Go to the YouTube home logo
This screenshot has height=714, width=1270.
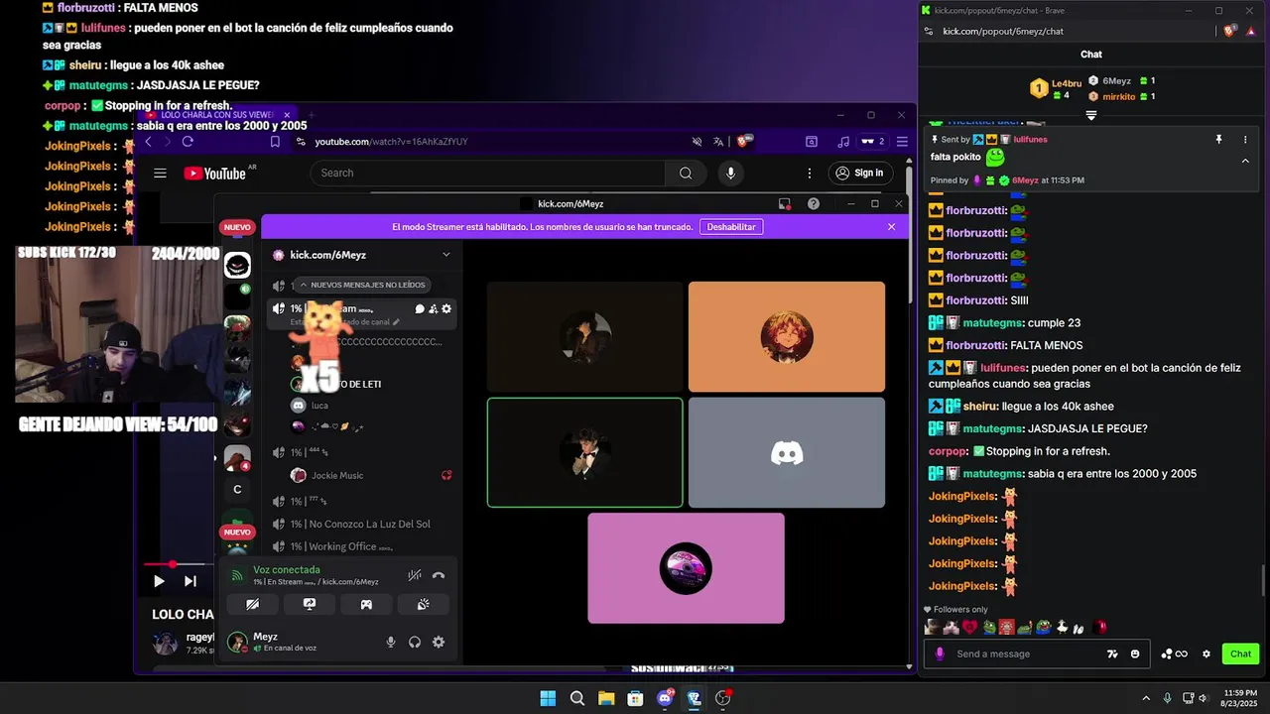tap(214, 174)
